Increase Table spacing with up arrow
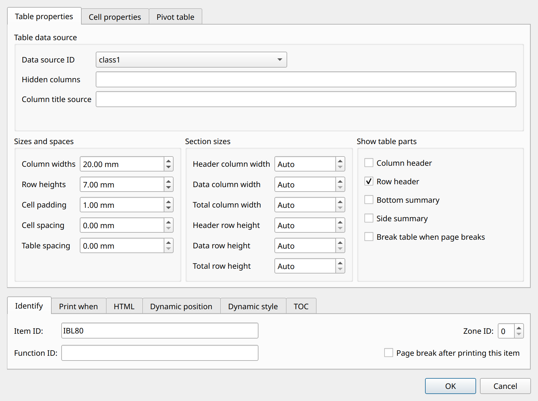This screenshot has width=538, height=401. [x=168, y=242]
